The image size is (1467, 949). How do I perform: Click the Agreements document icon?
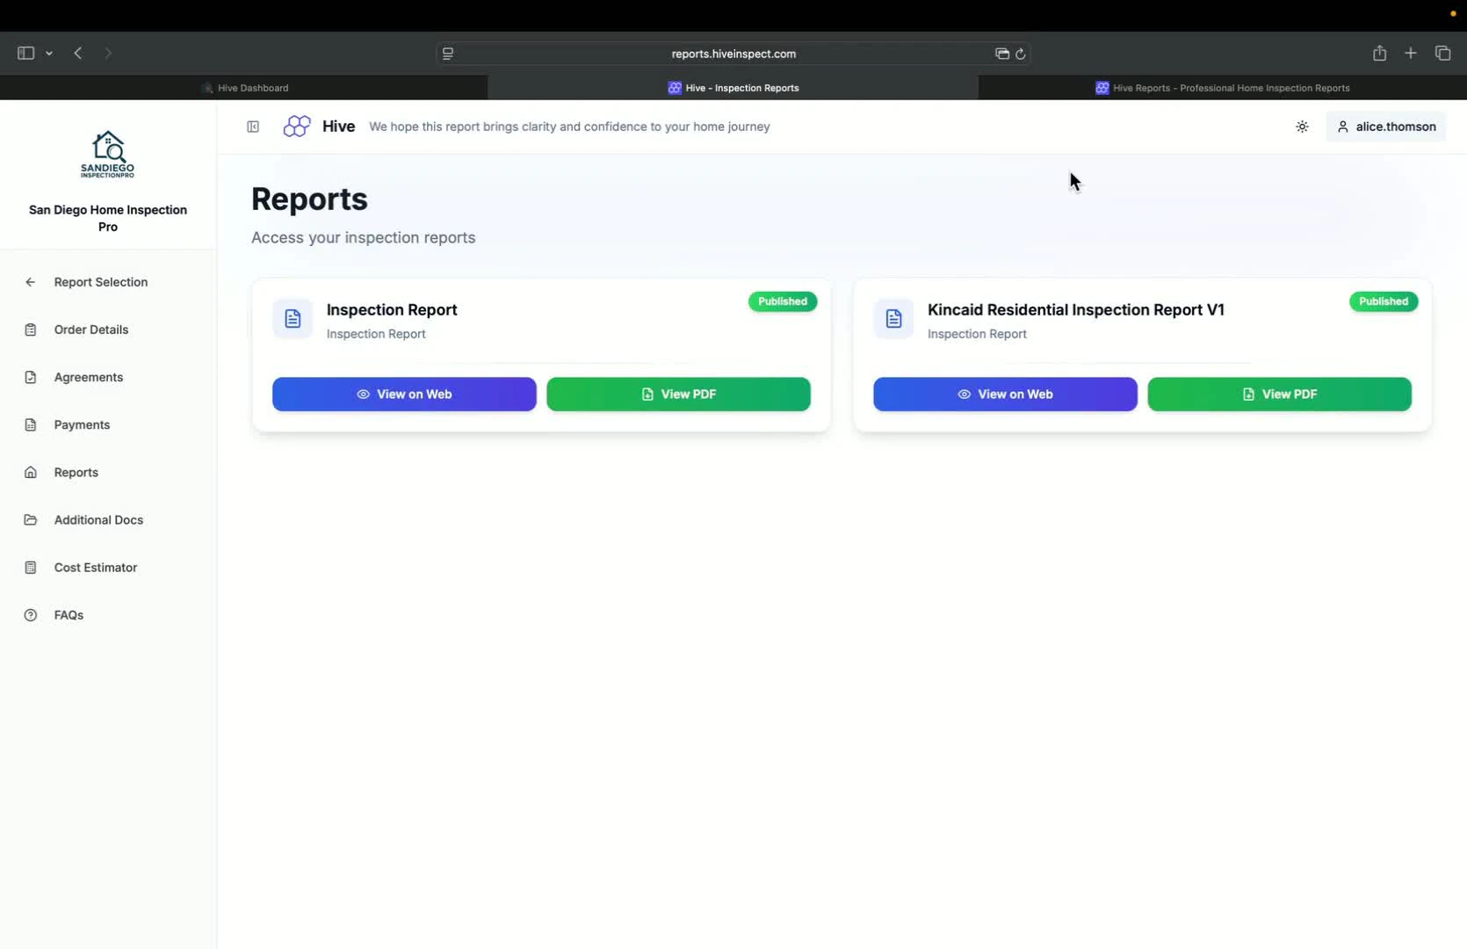coord(31,377)
